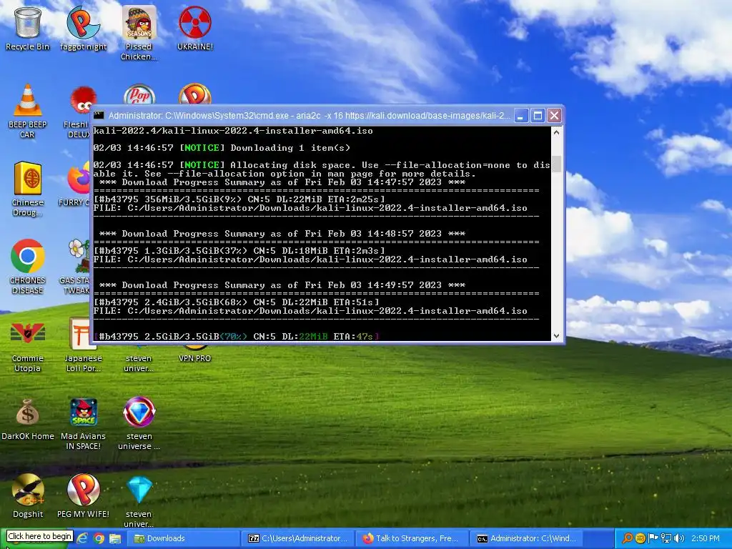This screenshot has height=549, width=732.
Task: Click the summary line dated "14:47:57 2023"
Action: point(282,182)
